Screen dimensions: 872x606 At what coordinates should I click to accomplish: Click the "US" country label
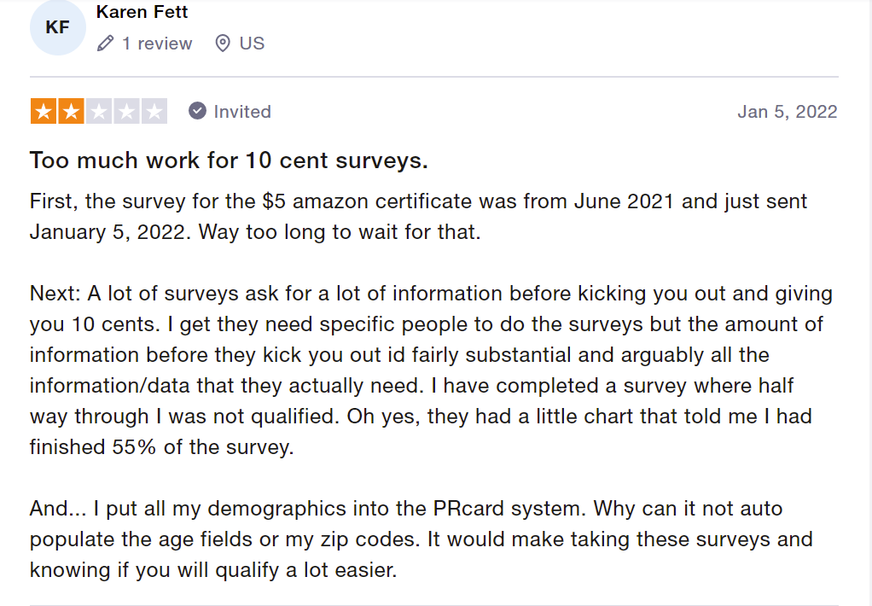point(252,44)
